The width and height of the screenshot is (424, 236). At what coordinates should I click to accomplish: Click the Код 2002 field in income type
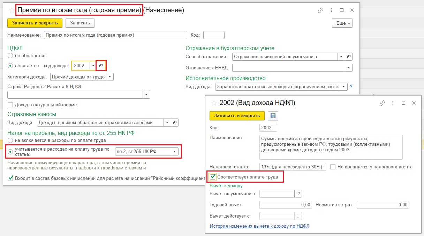pyautogui.click(x=268, y=128)
